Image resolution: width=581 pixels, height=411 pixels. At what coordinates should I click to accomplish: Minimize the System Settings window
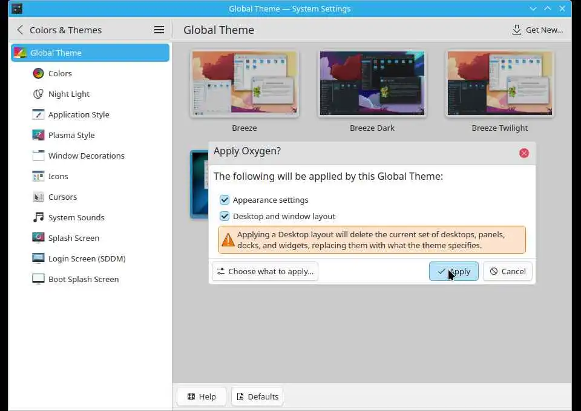[x=533, y=8]
